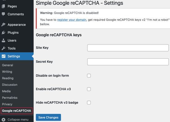The height and width of the screenshot is (122, 170).
Task: Click the Collapse menu arrow icon
Action: point(3,120)
